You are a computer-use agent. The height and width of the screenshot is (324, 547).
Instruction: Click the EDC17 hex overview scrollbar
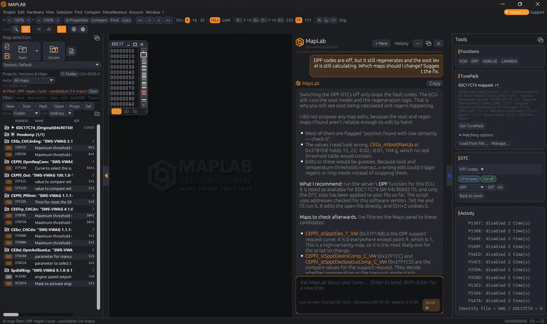click(x=144, y=78)
